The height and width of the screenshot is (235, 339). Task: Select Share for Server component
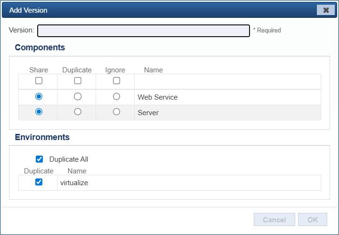point(39,112)
